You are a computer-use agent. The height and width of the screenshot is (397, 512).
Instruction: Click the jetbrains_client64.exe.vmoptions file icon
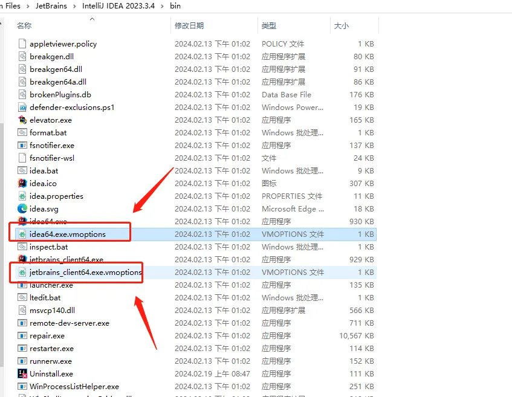pyautogui.click(x=22, y=273)
